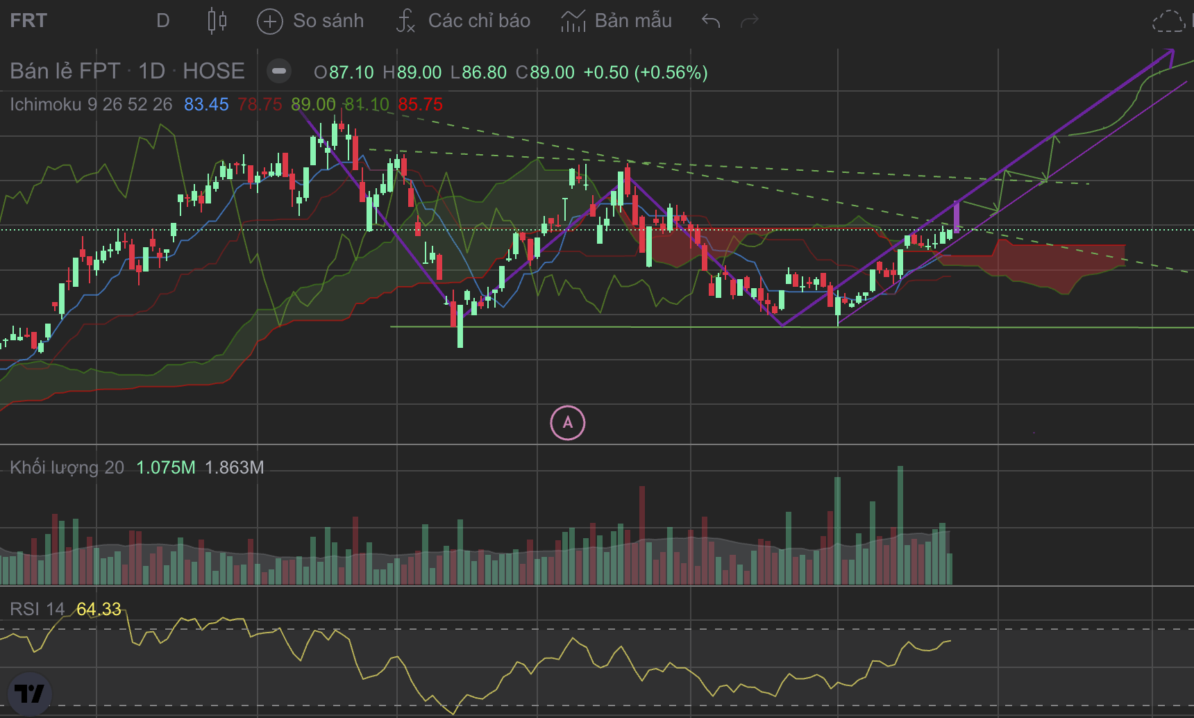The image size is (1194, 718).
Task: Select the RSI 14 indicator label
Action: [37, 609]
